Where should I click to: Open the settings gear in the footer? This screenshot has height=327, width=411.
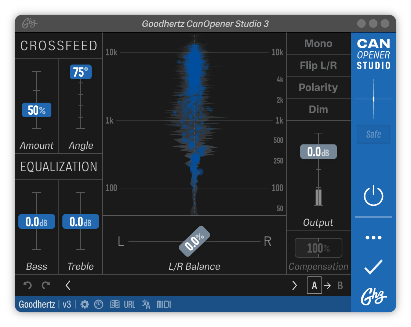(84, 305)
